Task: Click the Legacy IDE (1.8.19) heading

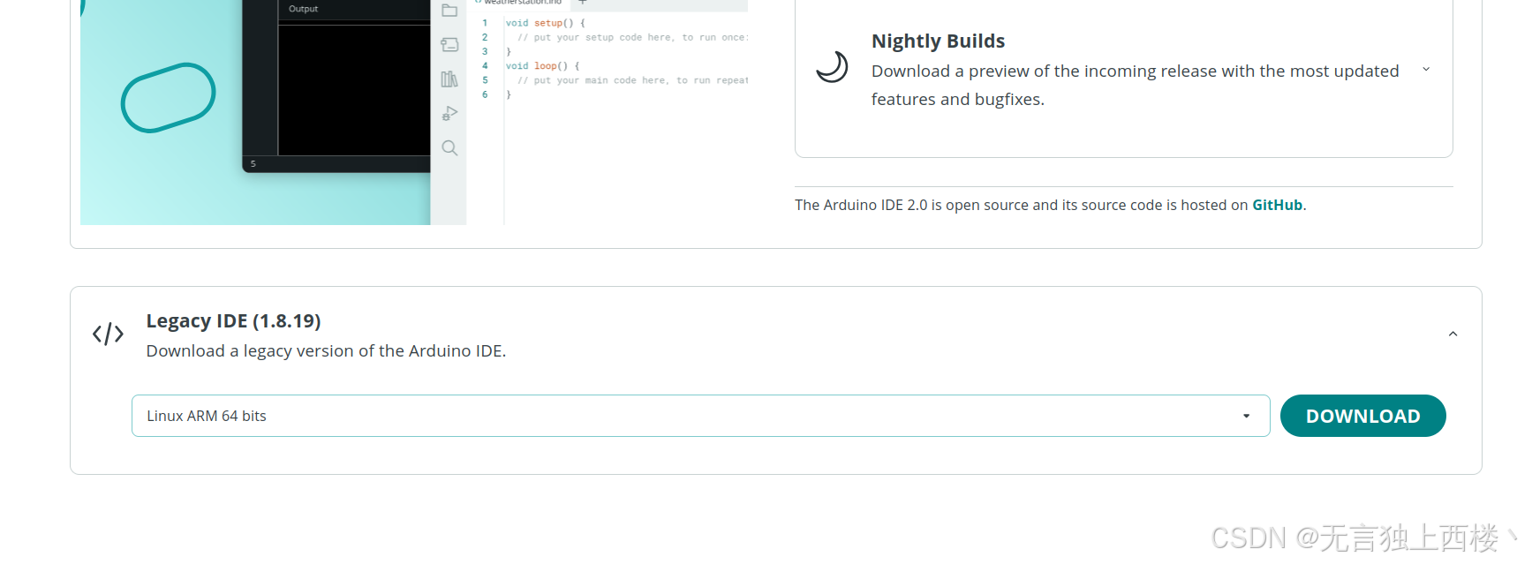Action: click(233, 320)
